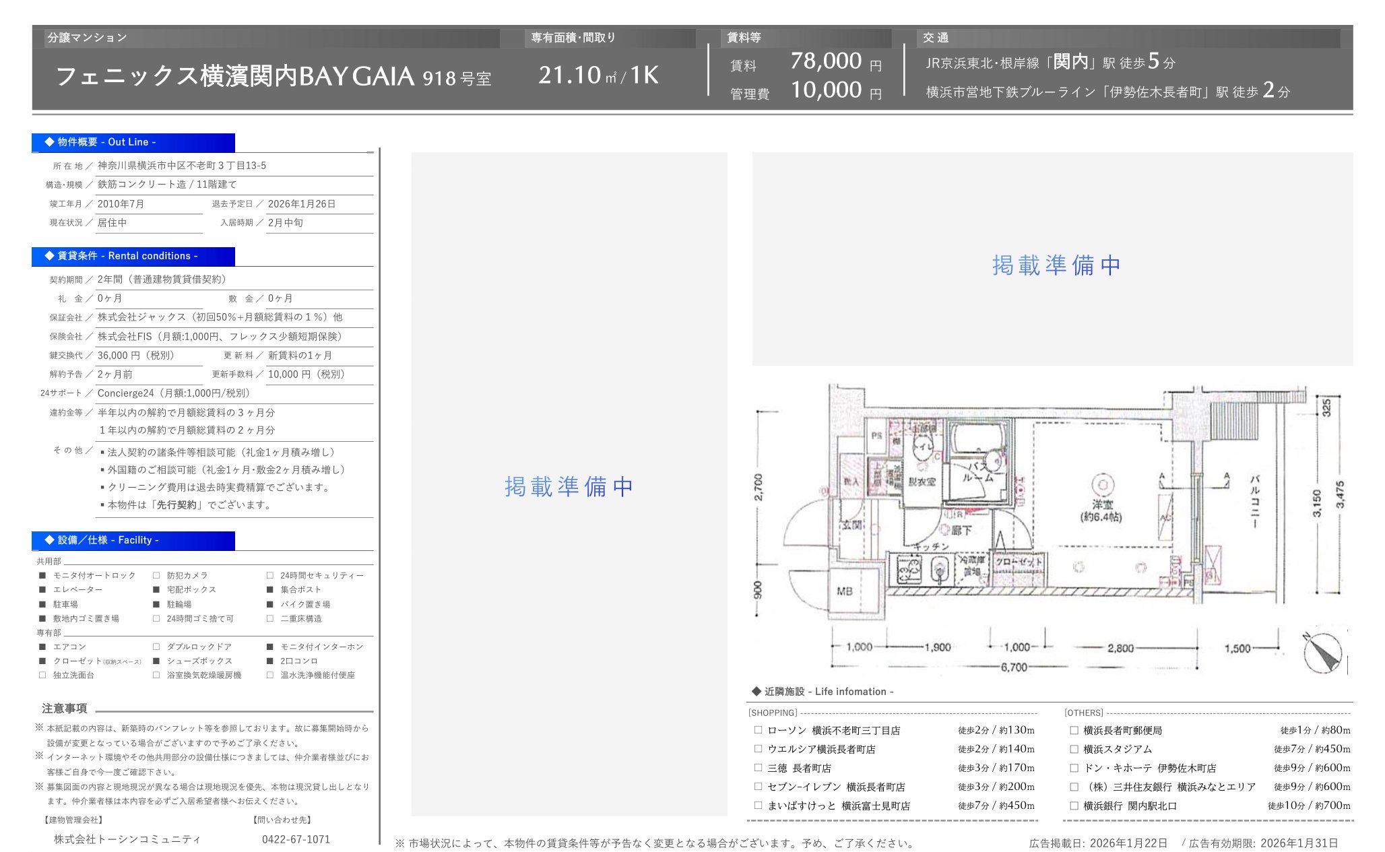Toggle the 独立洗面台 checkbox
Viewport: 1385px width, 852px height.
point(42,675)
